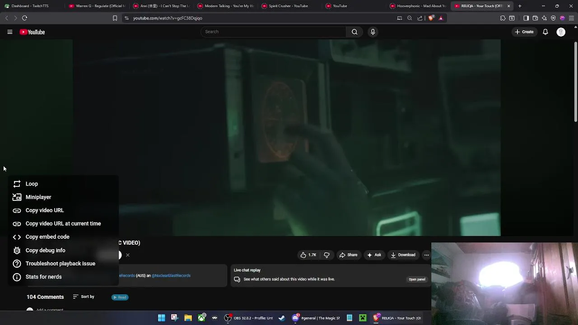Click the video player area
578x325 pixels.
[287, 137]
